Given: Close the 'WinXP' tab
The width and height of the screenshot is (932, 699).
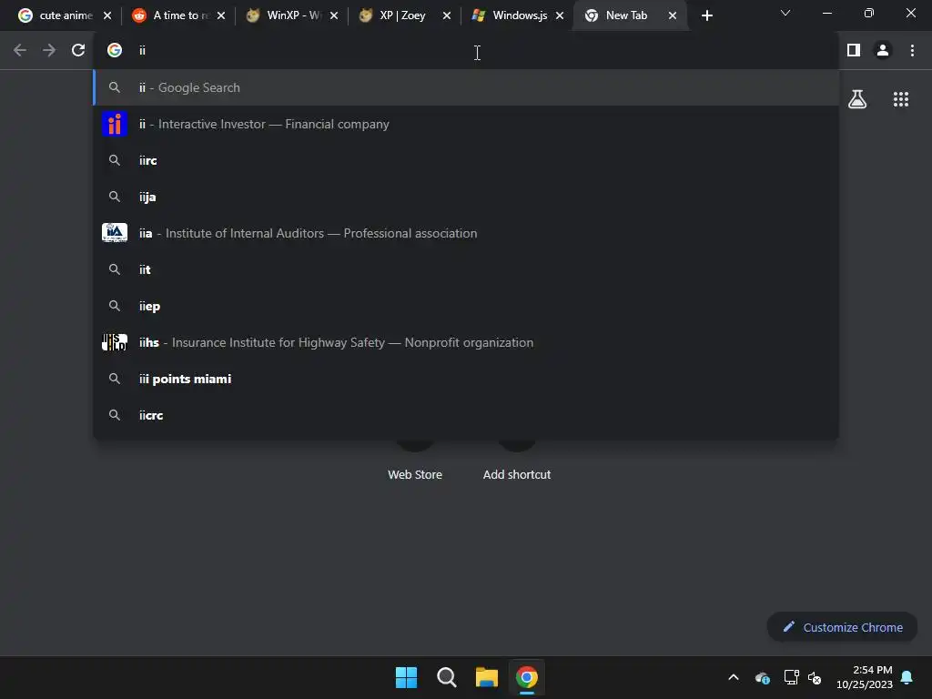Looking at the screenshot, I should pyautogui.click(x=334, y=16).
